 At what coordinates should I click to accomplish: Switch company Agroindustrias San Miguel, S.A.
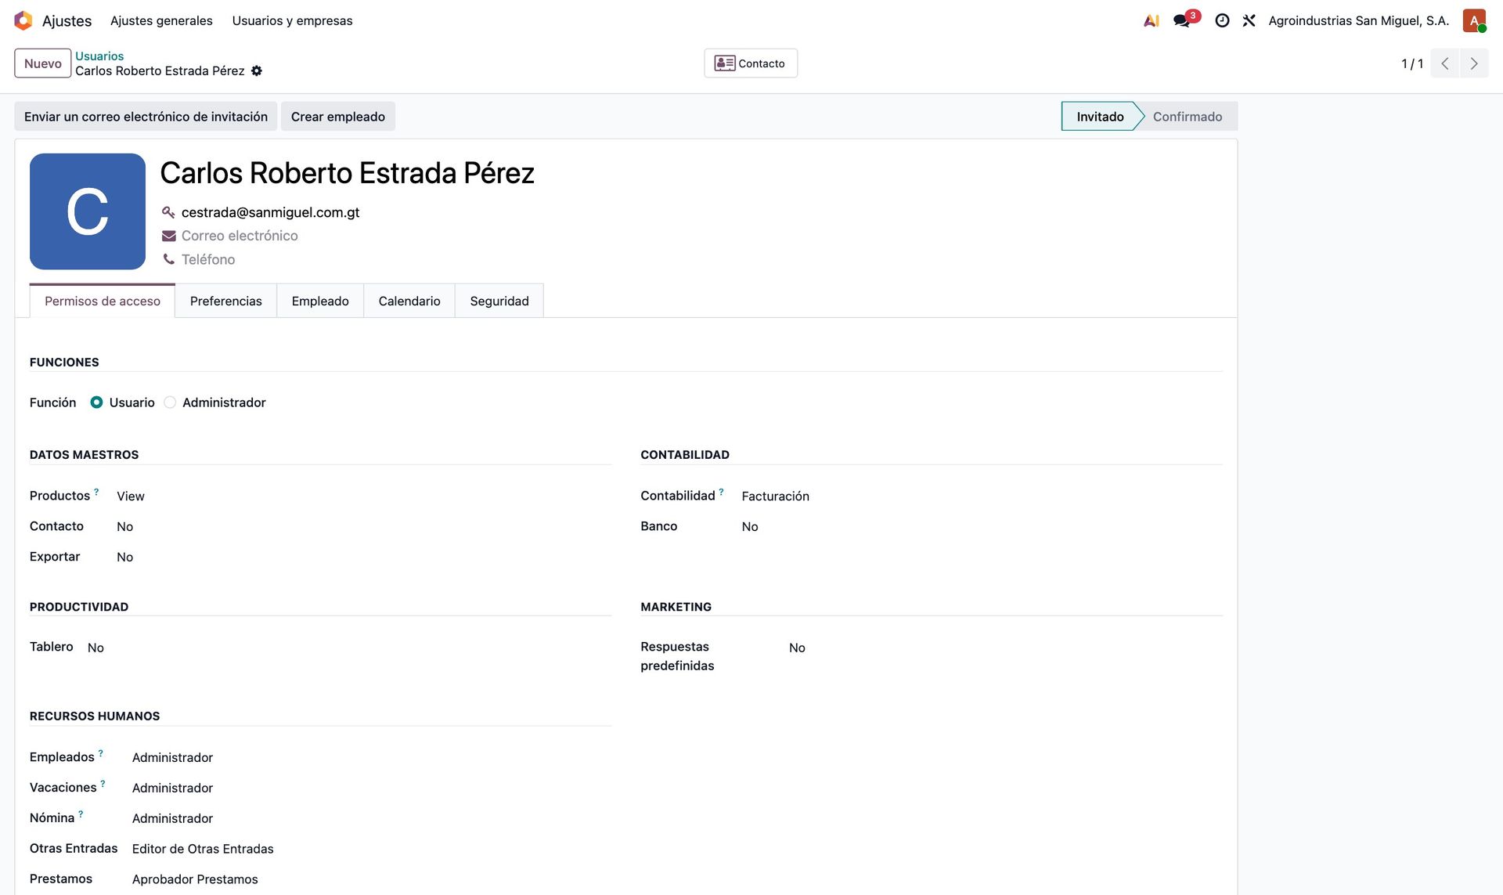tap(1359, 20)
